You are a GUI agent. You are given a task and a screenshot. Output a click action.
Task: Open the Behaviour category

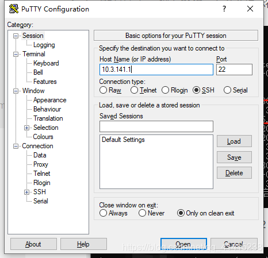point(47,109)
